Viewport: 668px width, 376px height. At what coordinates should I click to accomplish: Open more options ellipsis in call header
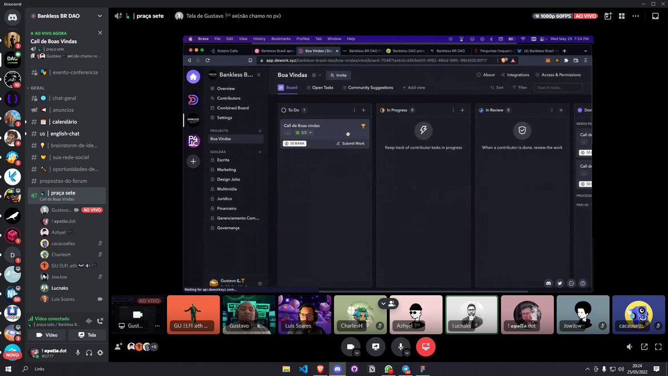click(636, 16)
